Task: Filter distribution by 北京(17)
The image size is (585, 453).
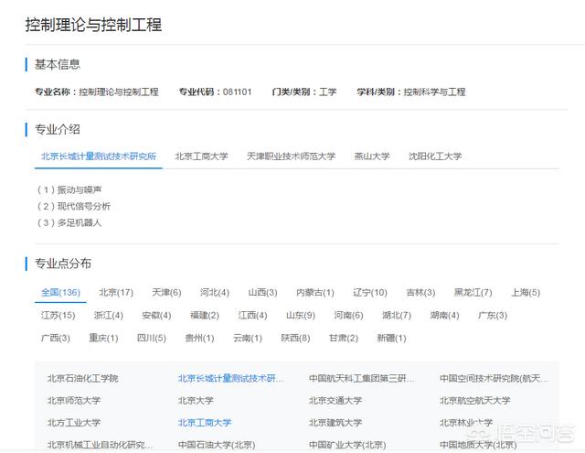Action: (116, 293)
